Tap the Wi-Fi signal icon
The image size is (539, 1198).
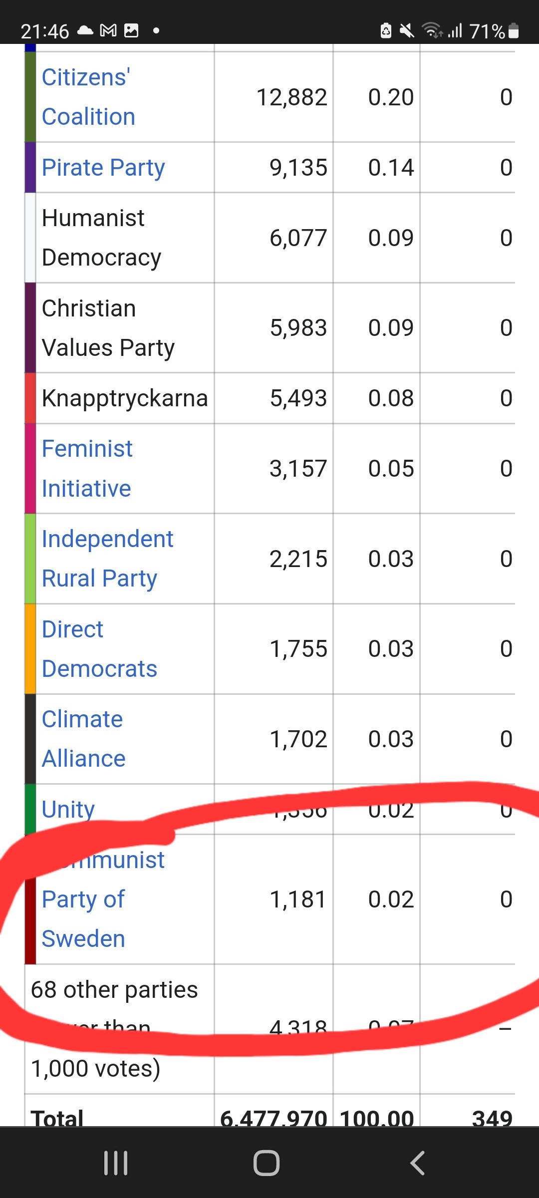(x=432, y=31)
